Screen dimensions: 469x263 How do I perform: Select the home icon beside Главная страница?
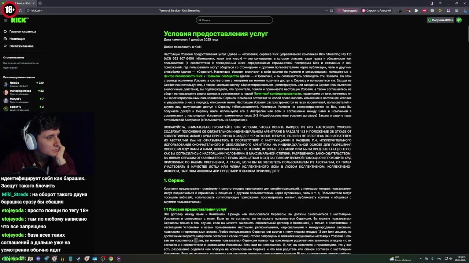click(5, 31)
